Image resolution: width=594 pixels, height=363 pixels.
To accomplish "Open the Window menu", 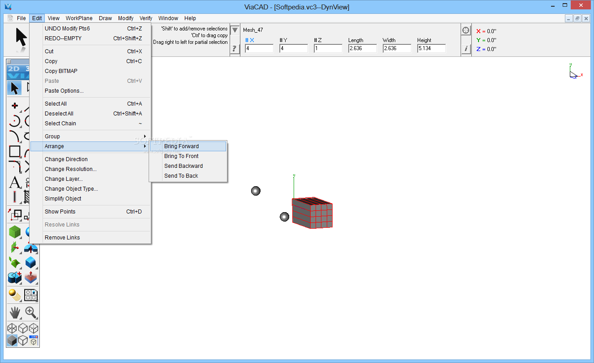I will coord(168,18).
